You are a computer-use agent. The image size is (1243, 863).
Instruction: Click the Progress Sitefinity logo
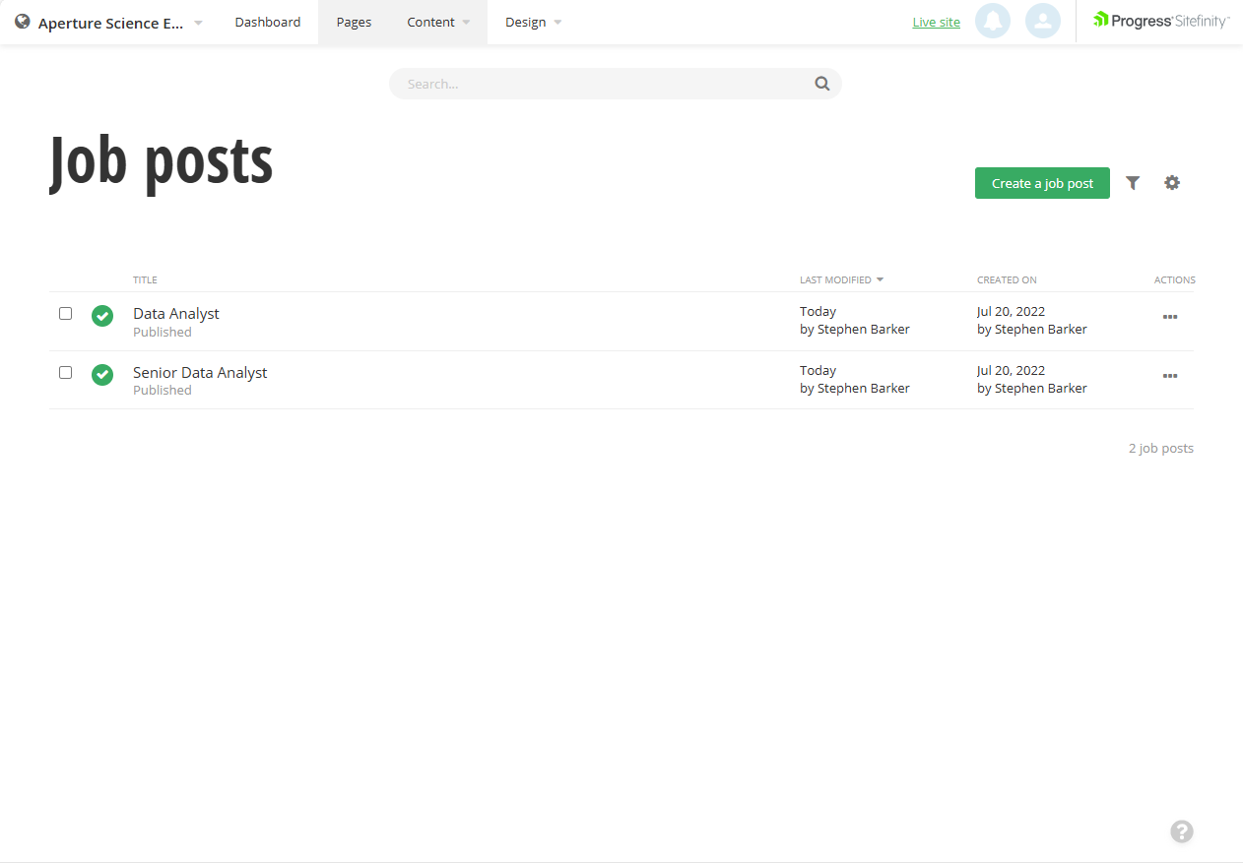(1161, 20)
